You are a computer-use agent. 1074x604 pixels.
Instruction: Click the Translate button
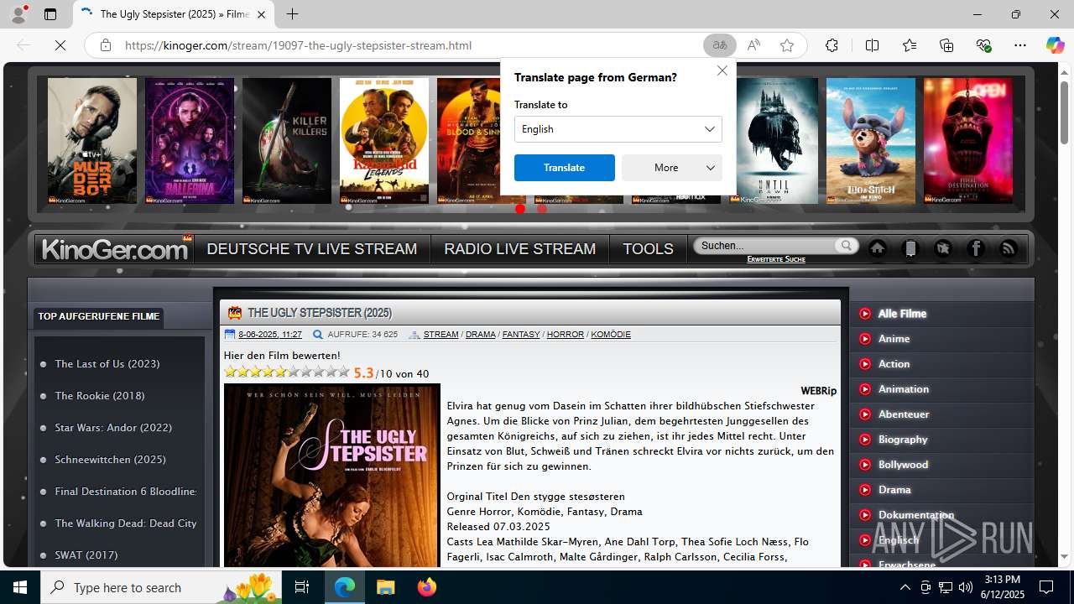coord(564,168)
